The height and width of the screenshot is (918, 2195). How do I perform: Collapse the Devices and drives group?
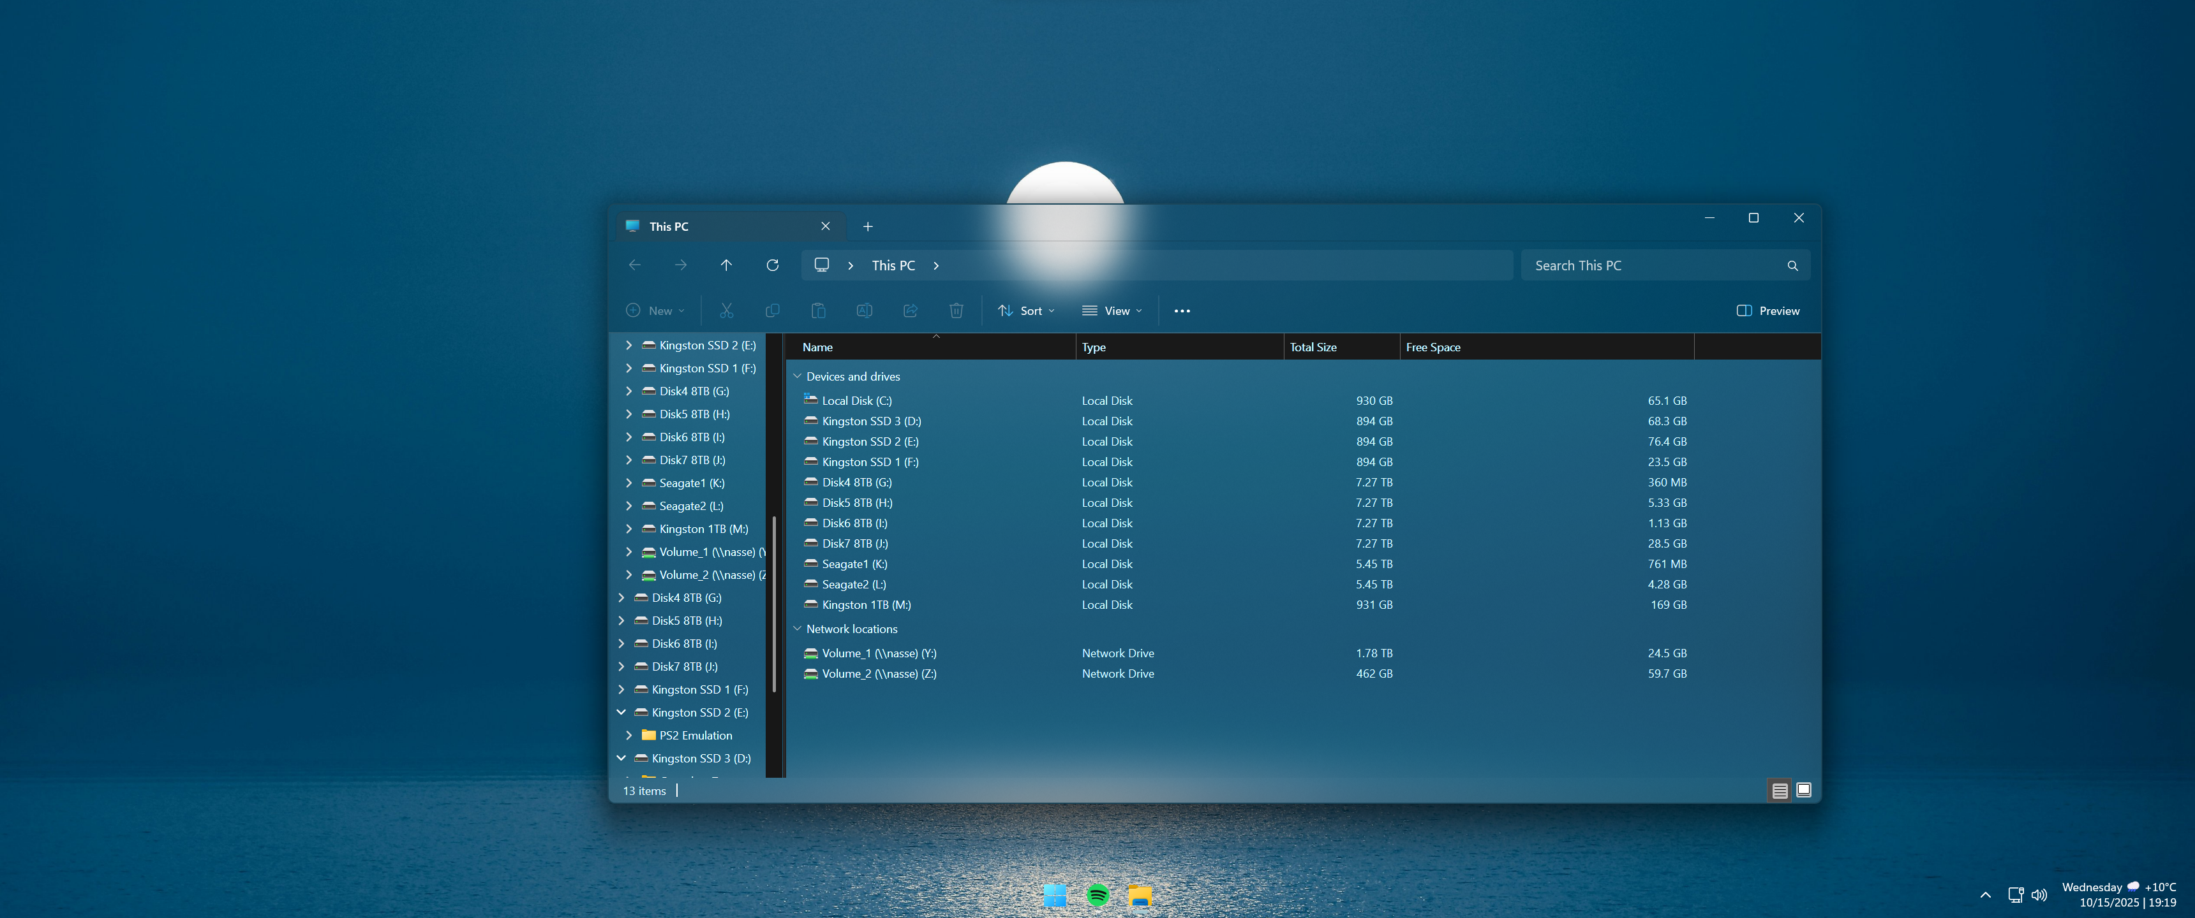(x=798, y=376)
